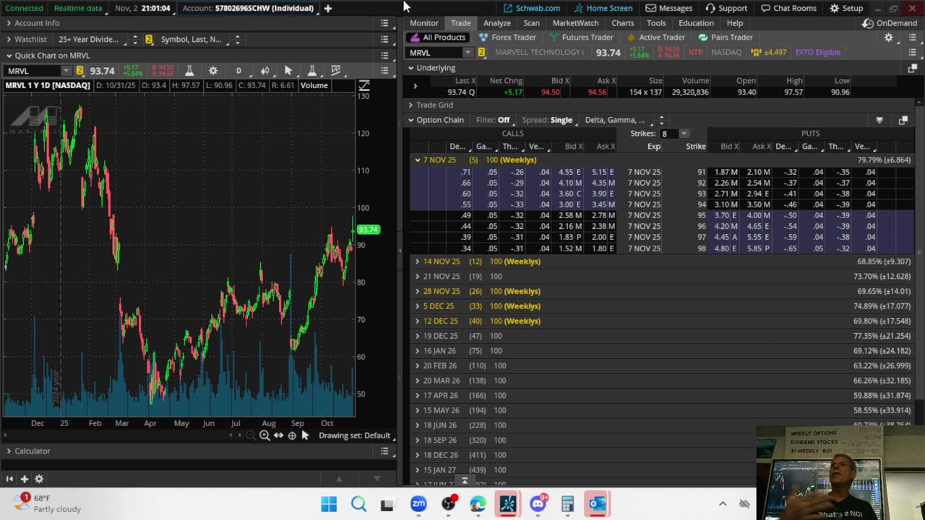
Task: Click the pan arrows icon below chart
Action: 278,435
